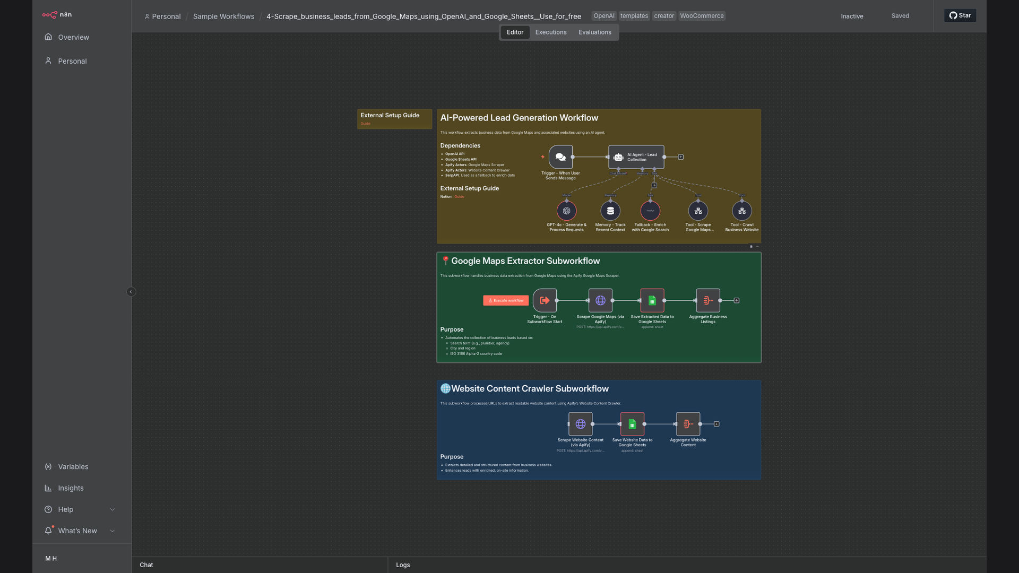Viewport: 1019px width, 573px height.
Task: Select the Scrape Google Maps (via Apify) node
Action: pyautogui.click(x=600, y=300)
